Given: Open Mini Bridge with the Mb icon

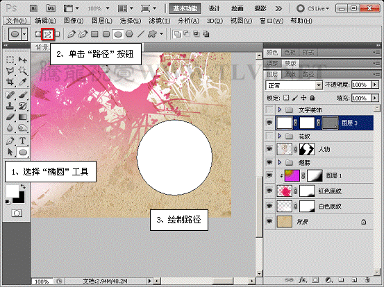Looking at the screenshot, I should coord(51,8).
